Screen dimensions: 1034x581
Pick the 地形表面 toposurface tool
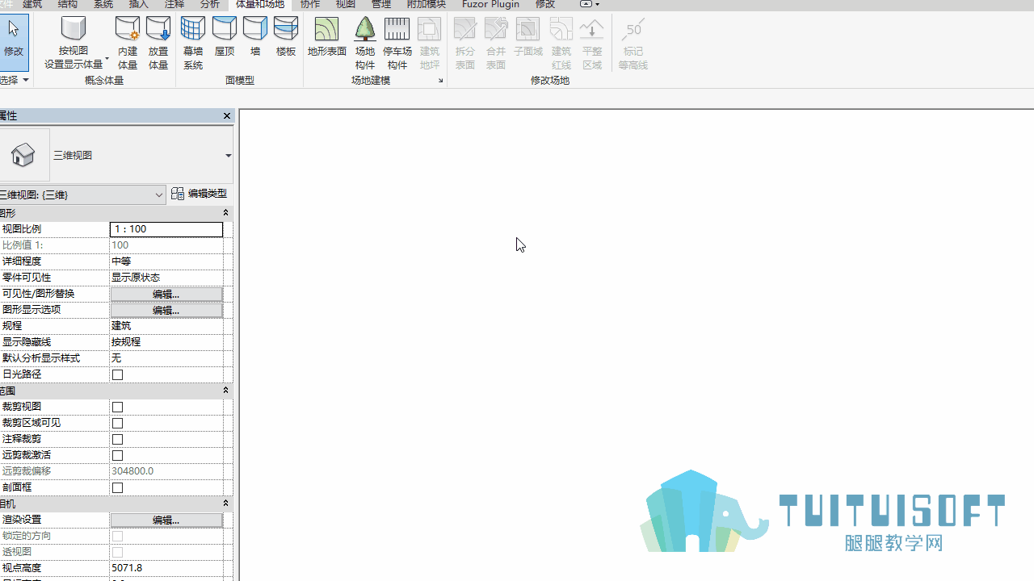[x=327, y=36]
